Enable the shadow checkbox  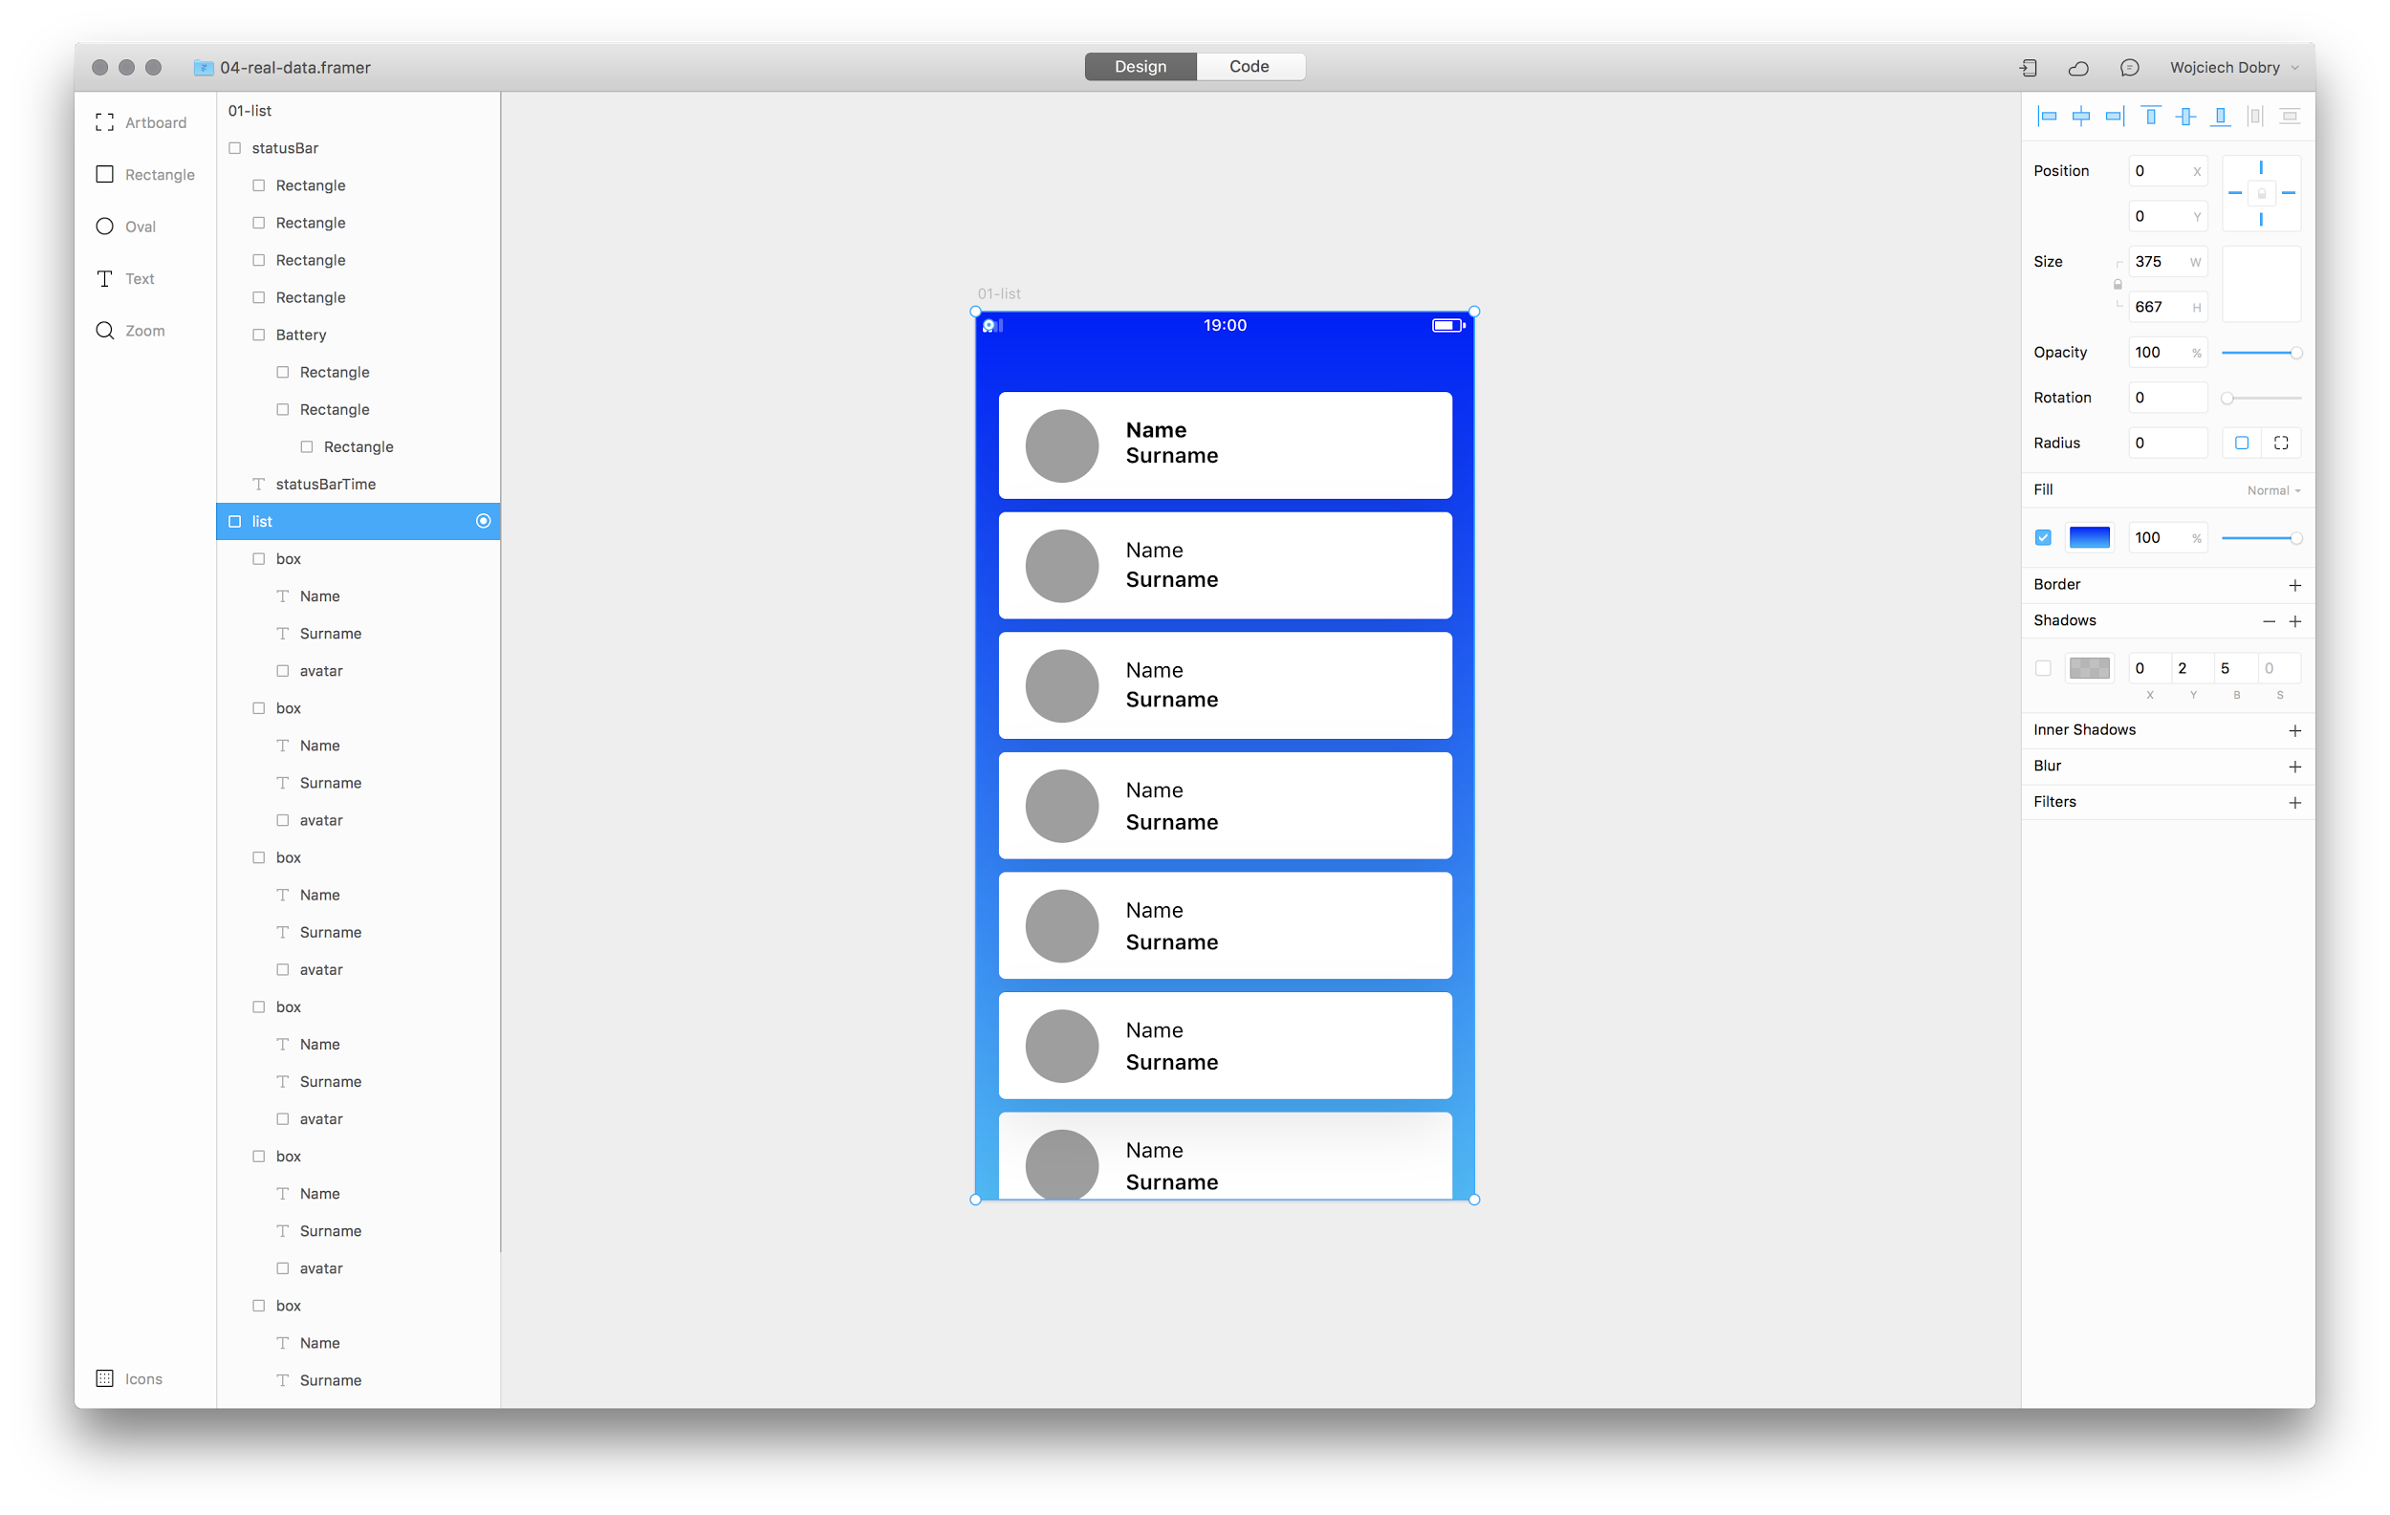click(2043, 669)
